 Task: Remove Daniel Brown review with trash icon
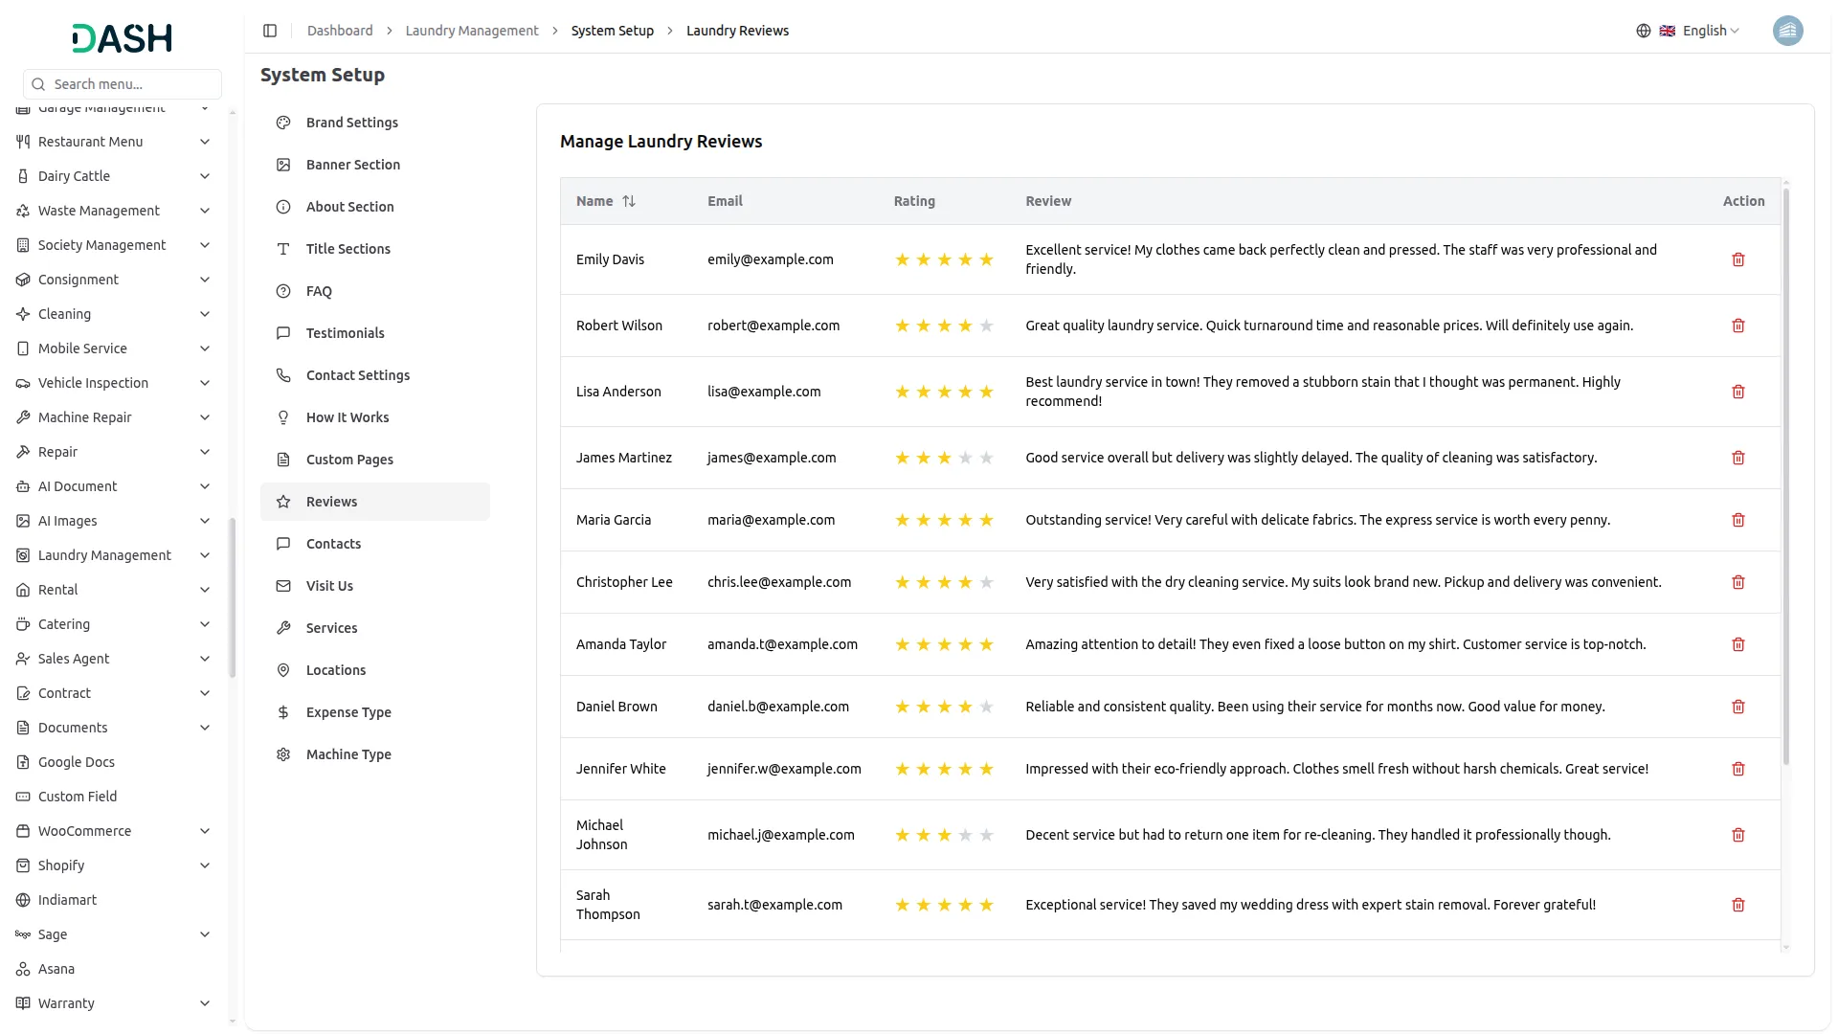pyautogui.click(x=1738, y=707)
